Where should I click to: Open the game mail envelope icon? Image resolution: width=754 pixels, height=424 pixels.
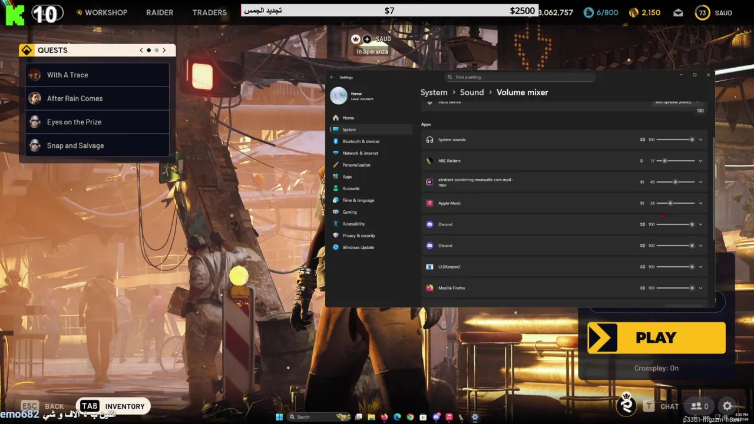pyautogui.click(x=678, y=12)
